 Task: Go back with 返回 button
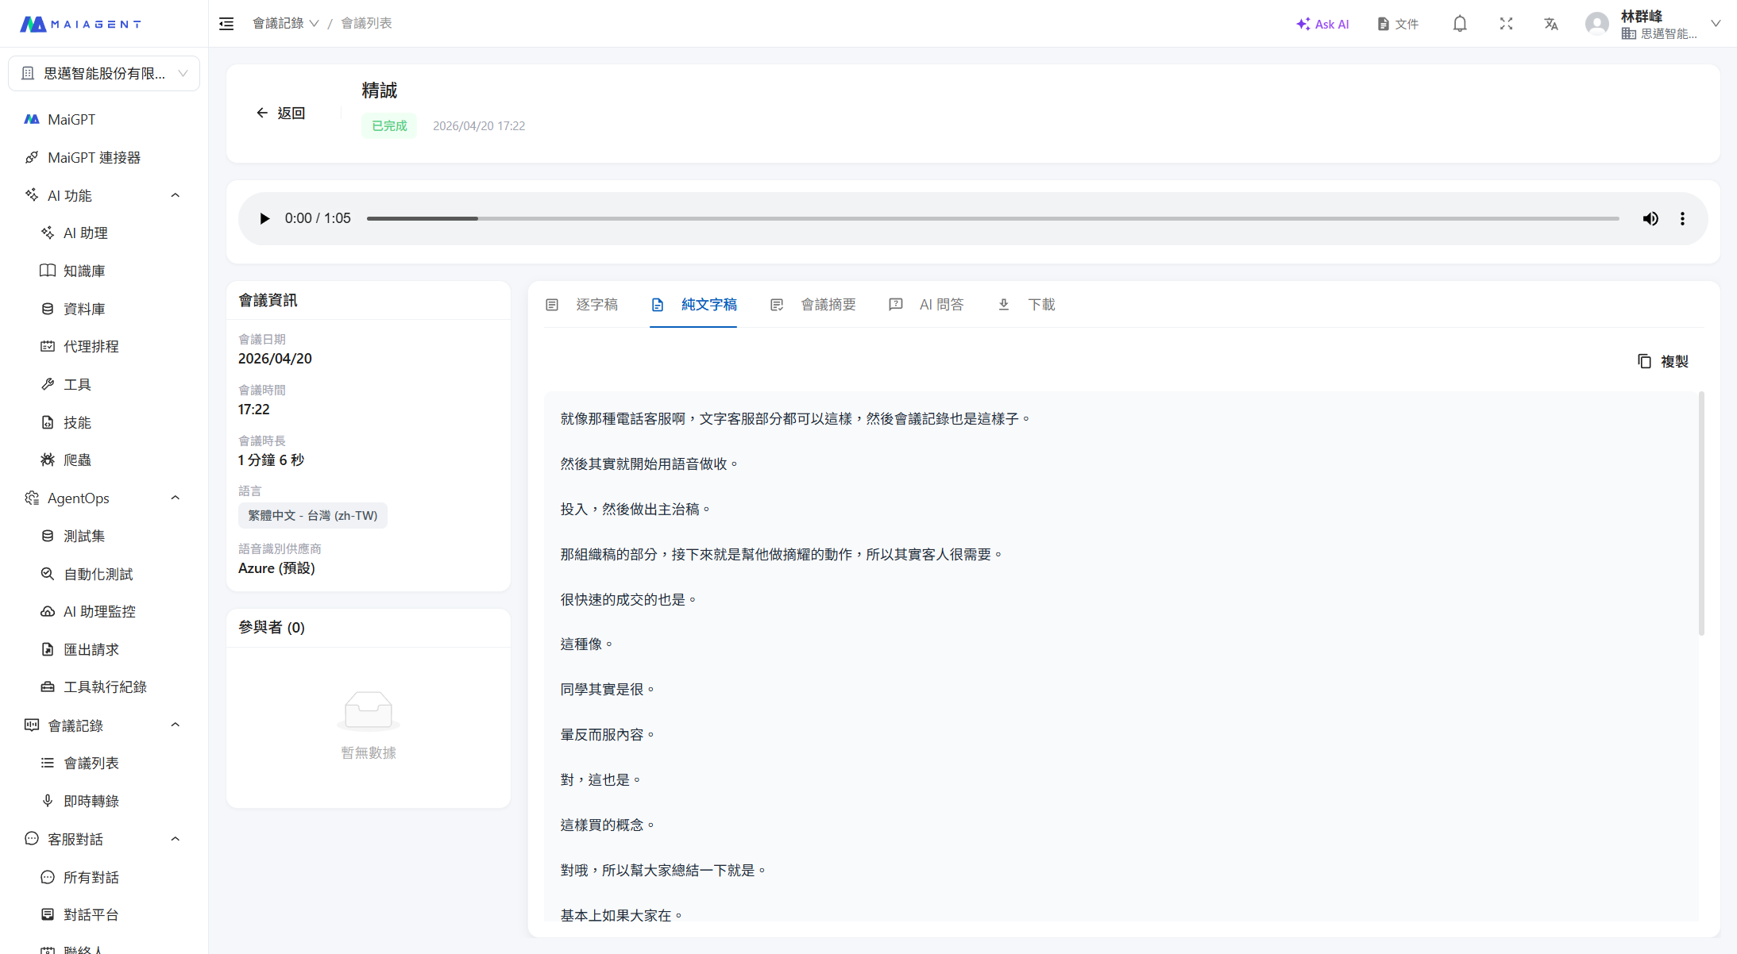click(281, 113)
